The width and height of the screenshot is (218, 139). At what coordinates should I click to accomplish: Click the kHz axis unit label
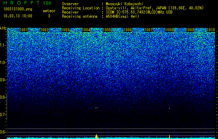point(3,28)
